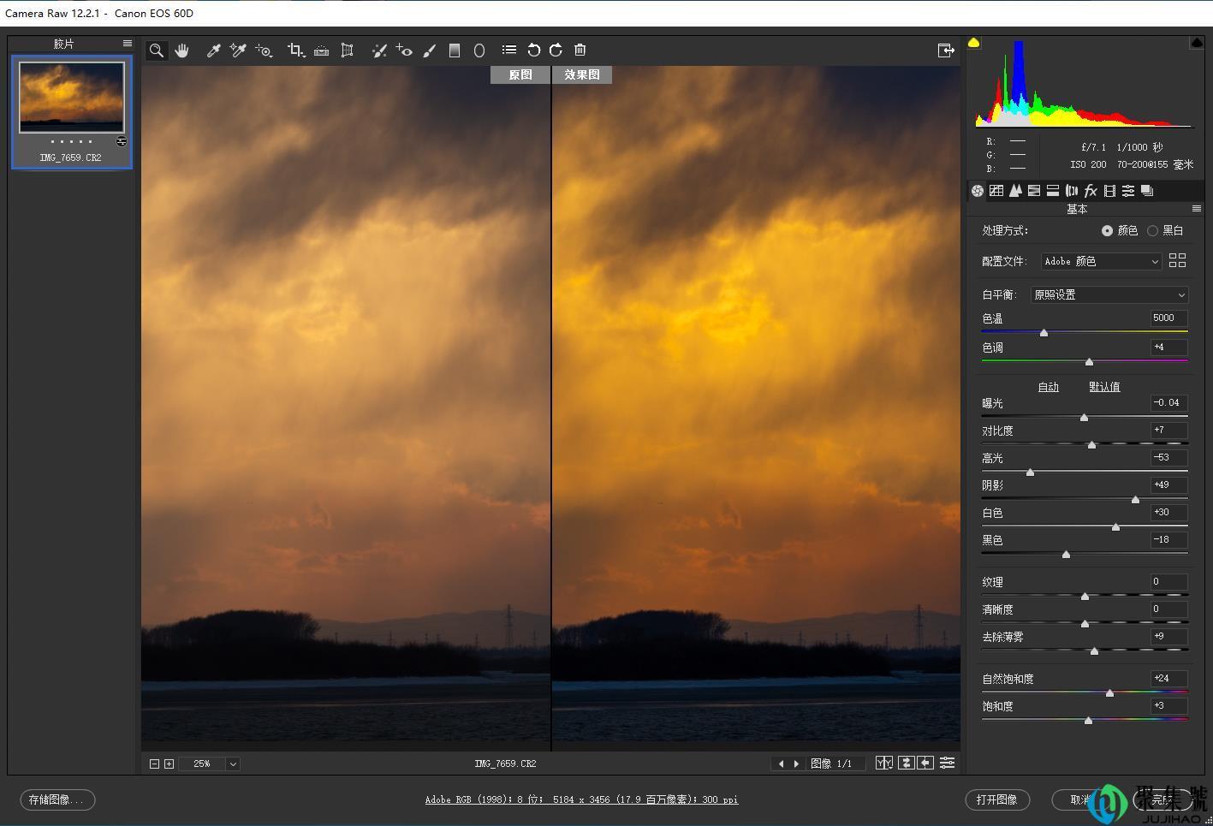
Task: Open the 基本 panel menu
Action: click(x=1197, y=208)
